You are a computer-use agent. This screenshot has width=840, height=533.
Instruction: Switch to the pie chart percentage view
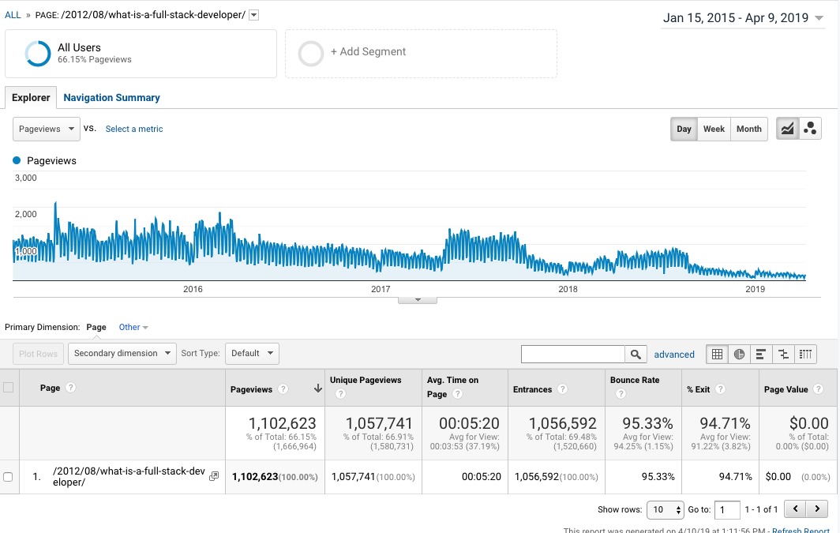coord(739,354)
